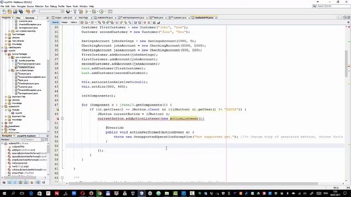Click the Profile Project clock icon

[101, 11]
